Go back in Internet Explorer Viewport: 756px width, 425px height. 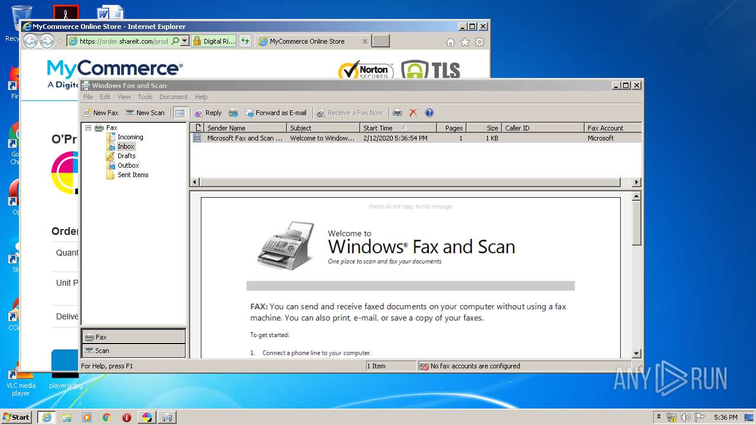pos(30,41)
